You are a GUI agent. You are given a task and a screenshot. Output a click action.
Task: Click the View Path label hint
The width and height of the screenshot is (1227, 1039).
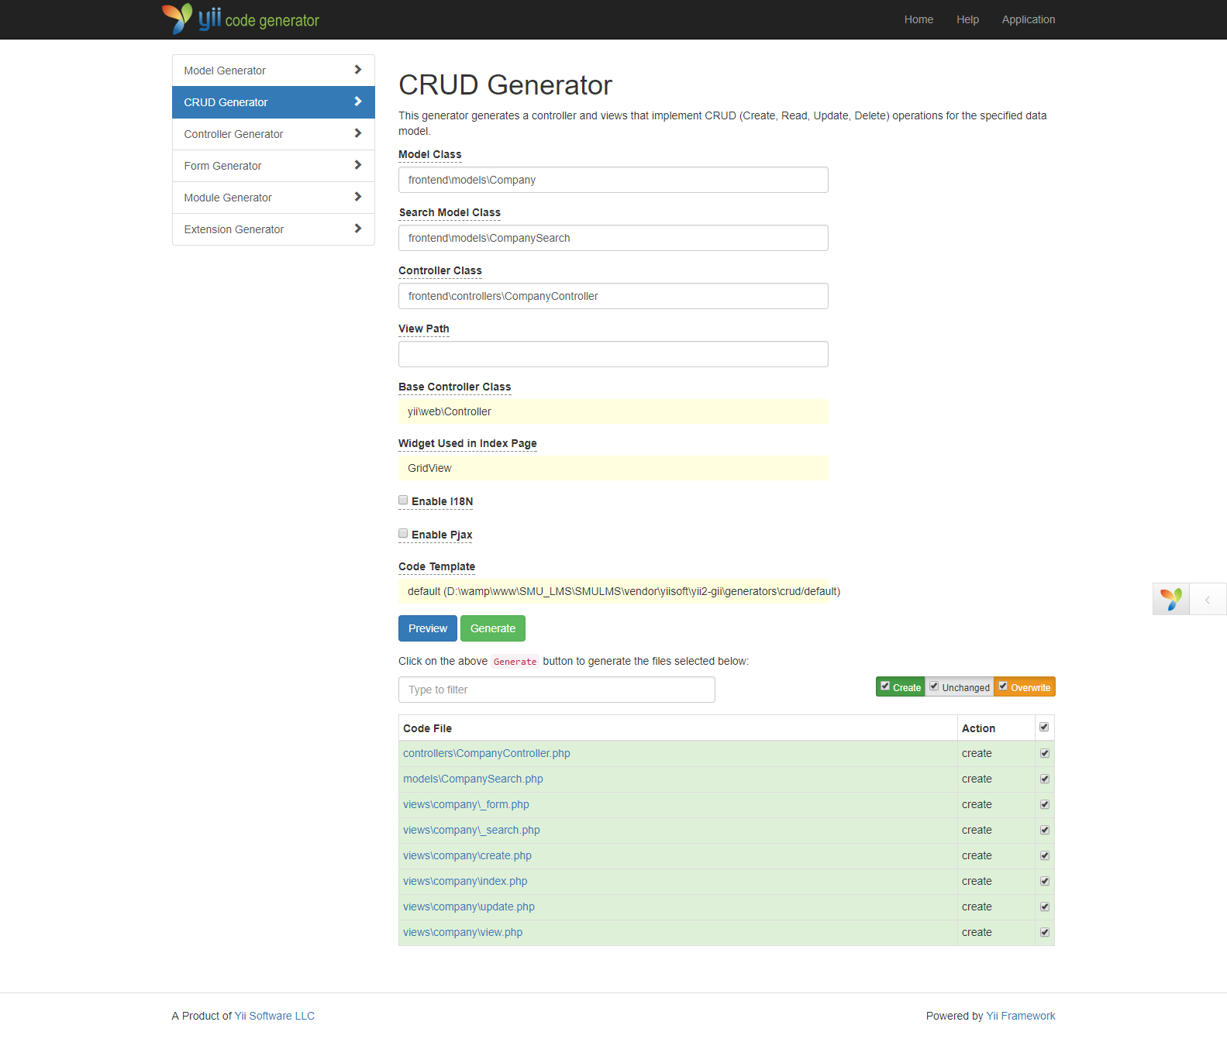(x=424, y=329)
